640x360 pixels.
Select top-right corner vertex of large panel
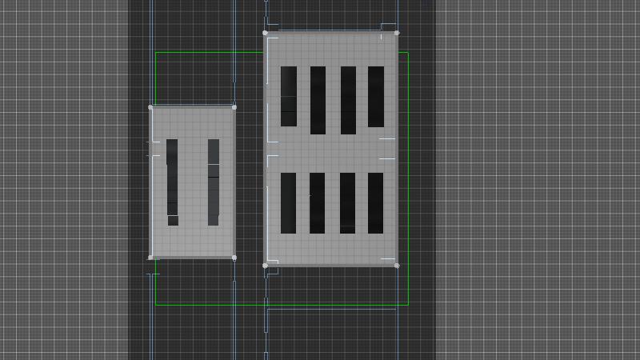click(x=397, y=33)
